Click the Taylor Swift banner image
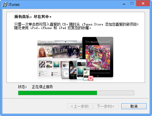The image size is (152, 116). pos(45,51)
